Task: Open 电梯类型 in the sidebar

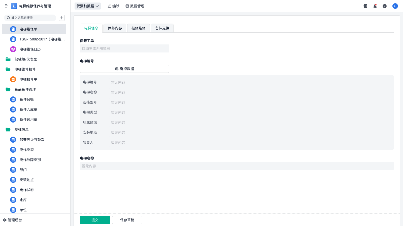Action: (34, 150)
